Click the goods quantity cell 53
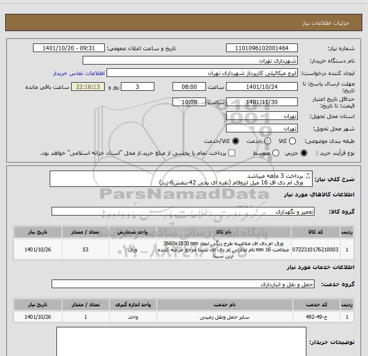The height and width of the screenshot is (356, 368). tap(86, 249)
